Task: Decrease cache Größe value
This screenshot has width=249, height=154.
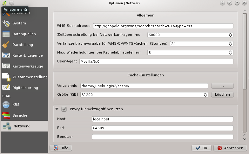Action: (205, 96)
